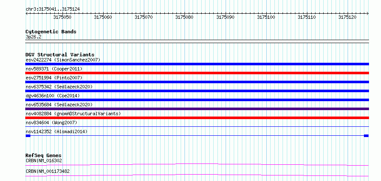
Task: Click ruler position 3175100
Action: point(266,17)
